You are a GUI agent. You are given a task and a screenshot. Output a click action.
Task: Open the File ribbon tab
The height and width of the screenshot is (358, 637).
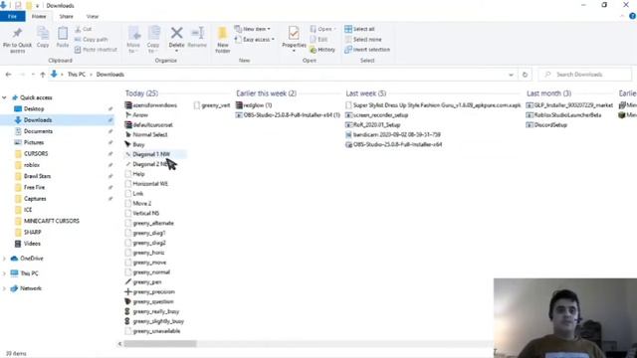pos(13,16)
